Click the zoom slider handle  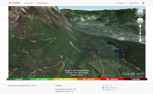(140, 33)
